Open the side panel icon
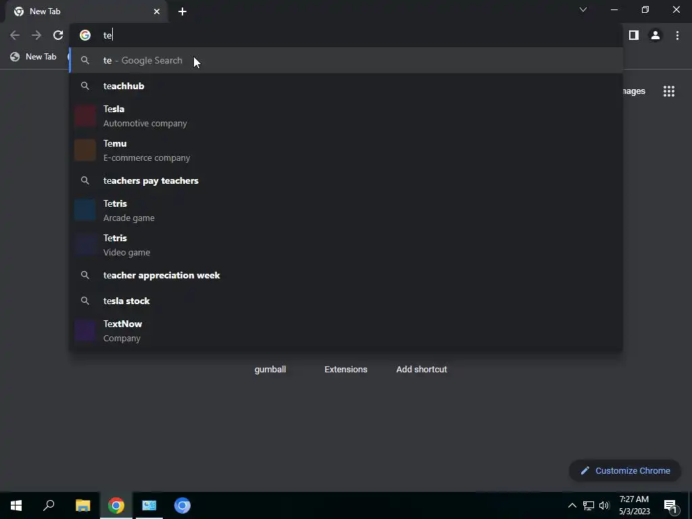This screenshot has height=519, width=692. (634, 35)
